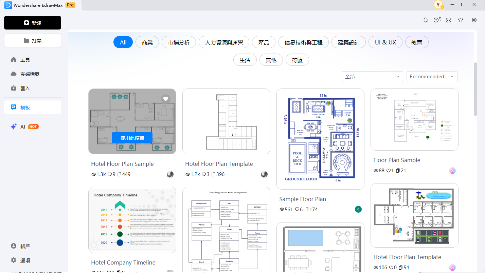Screen dimensions: 485x273
Task: Open the apps grid icon menu
Action: pyautogui.click(x=449, y=20)
